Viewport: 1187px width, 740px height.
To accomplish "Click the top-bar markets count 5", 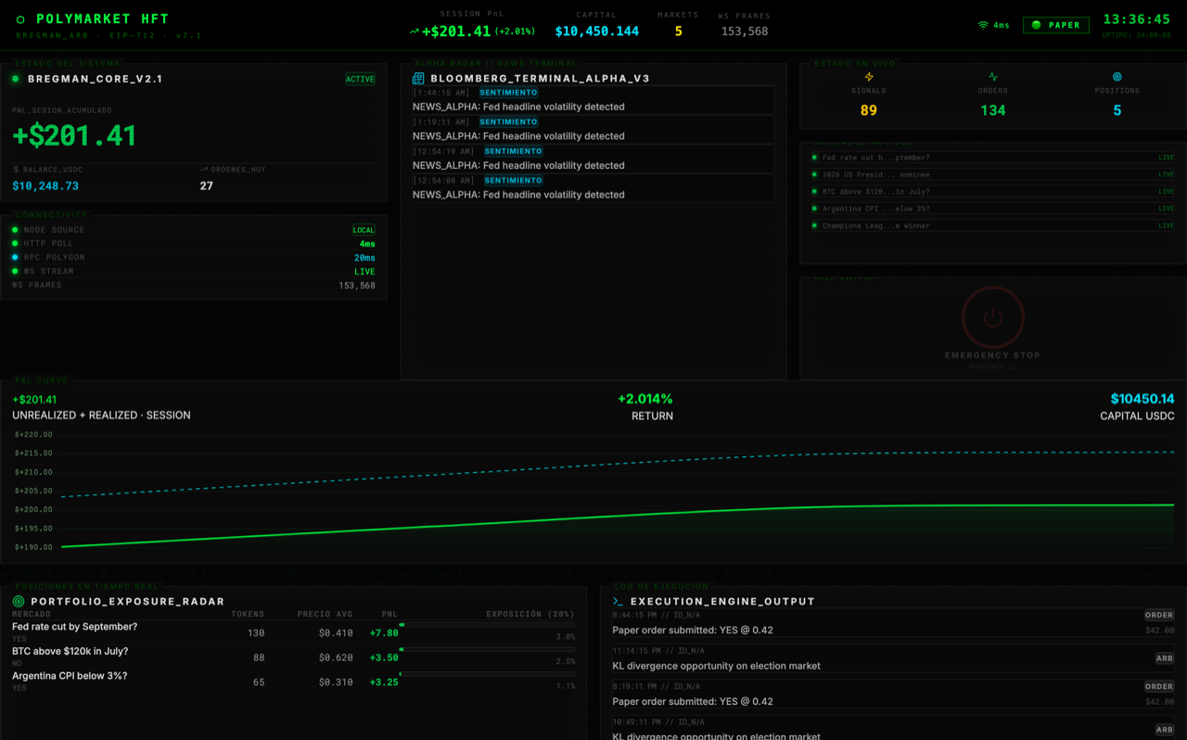I will [x=678, y=32].
